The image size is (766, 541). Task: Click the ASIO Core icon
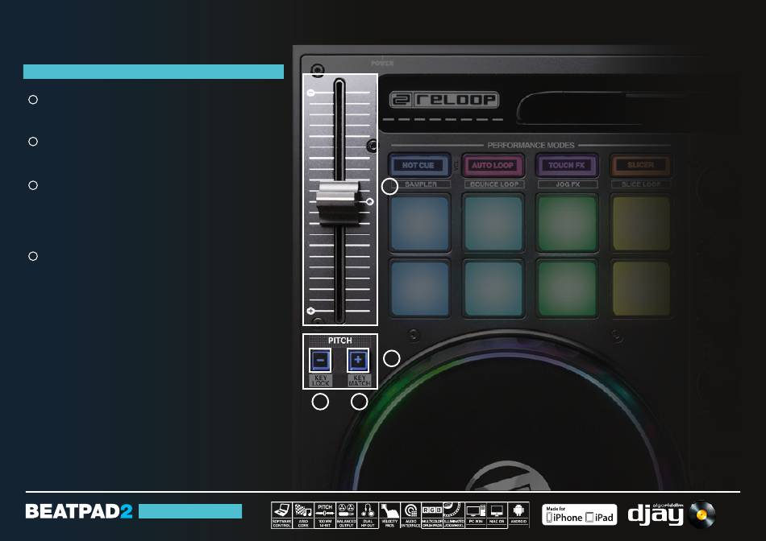click(303, 515)
